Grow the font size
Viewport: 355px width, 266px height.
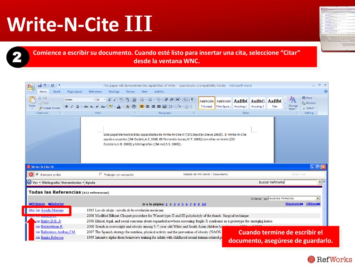tap(110, 100)
